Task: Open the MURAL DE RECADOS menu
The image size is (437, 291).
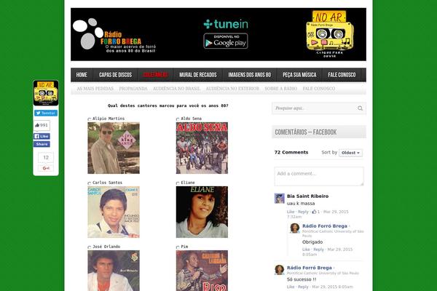Action: pyautogui.click(x=198, y=75)
